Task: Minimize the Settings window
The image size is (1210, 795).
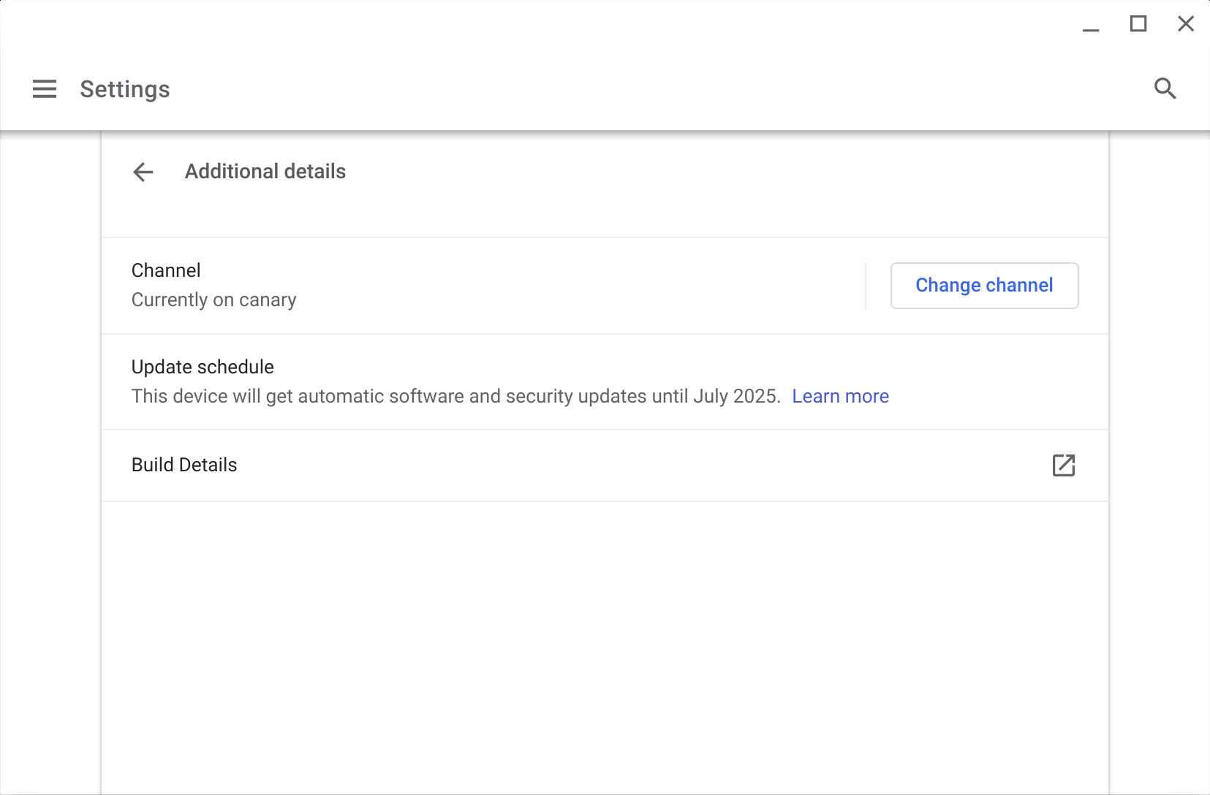Action: coord(1091,25)
